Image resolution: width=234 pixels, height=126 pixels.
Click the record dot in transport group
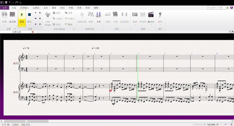[35, 13]
